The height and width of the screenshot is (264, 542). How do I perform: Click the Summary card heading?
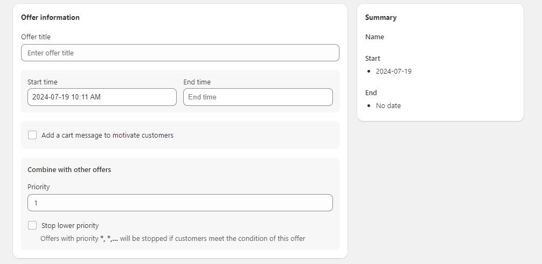click(x=380, y=17)
